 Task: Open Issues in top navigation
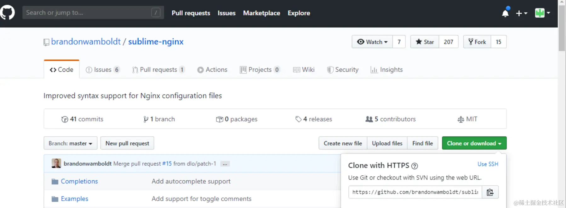point(226,13)
